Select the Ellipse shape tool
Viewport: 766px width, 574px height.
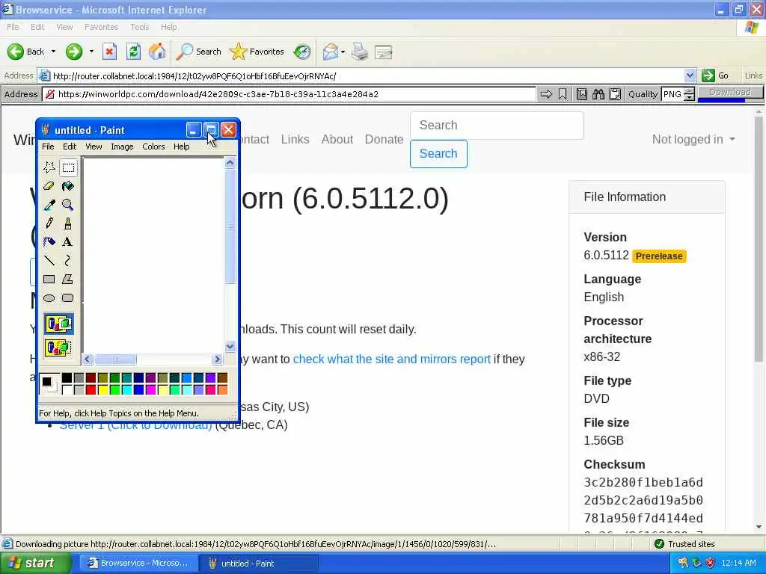(49, 297)
